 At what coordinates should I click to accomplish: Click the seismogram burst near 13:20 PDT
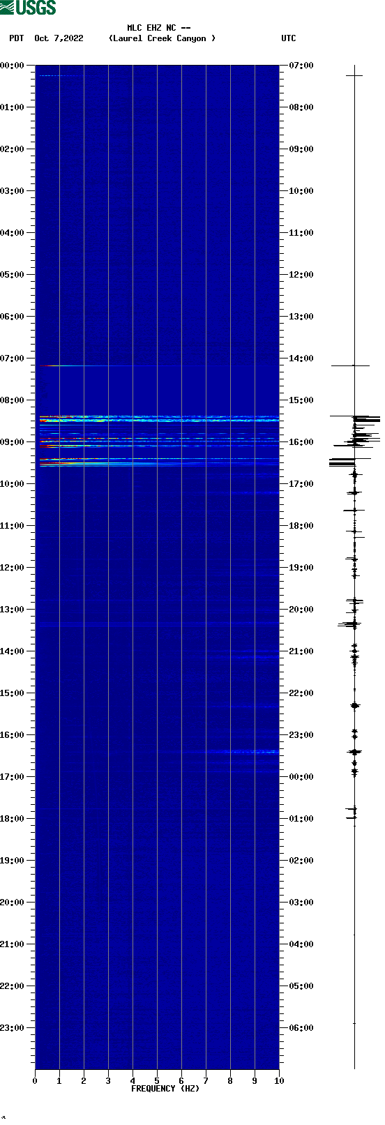tap(350, 624)
